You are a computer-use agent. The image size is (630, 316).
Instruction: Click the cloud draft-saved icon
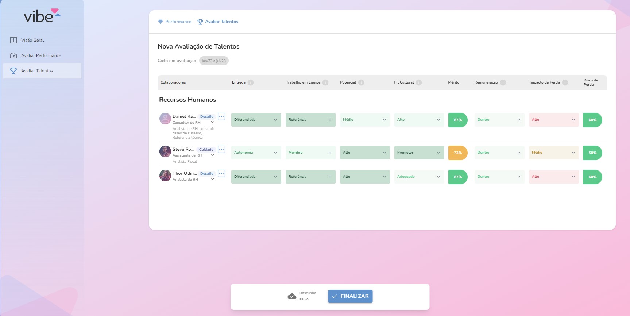click(x=292, y=296)
